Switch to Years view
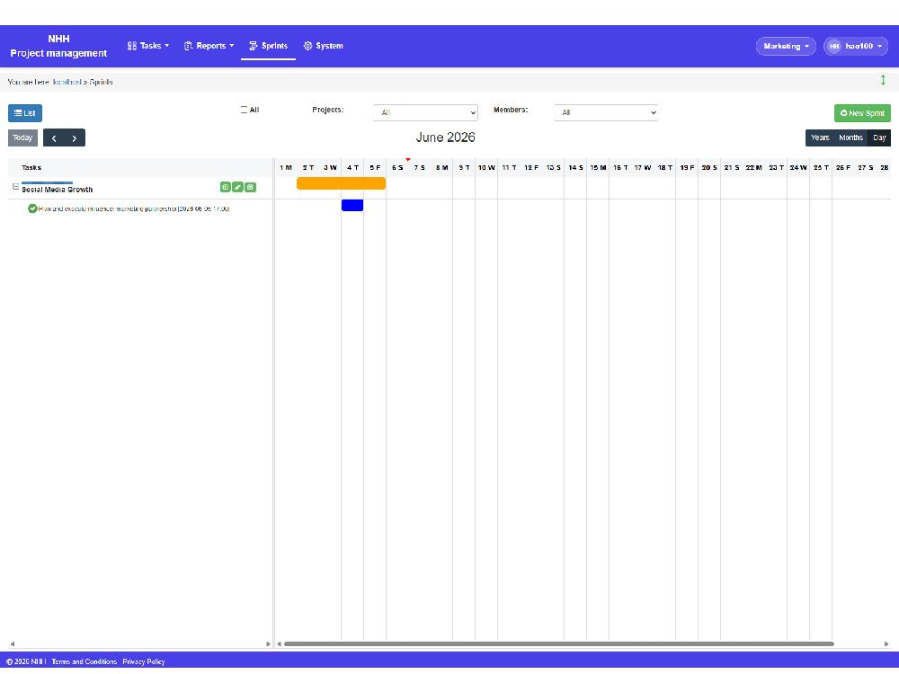The width and height of the screenshot is (899, 674). [820, 138]
